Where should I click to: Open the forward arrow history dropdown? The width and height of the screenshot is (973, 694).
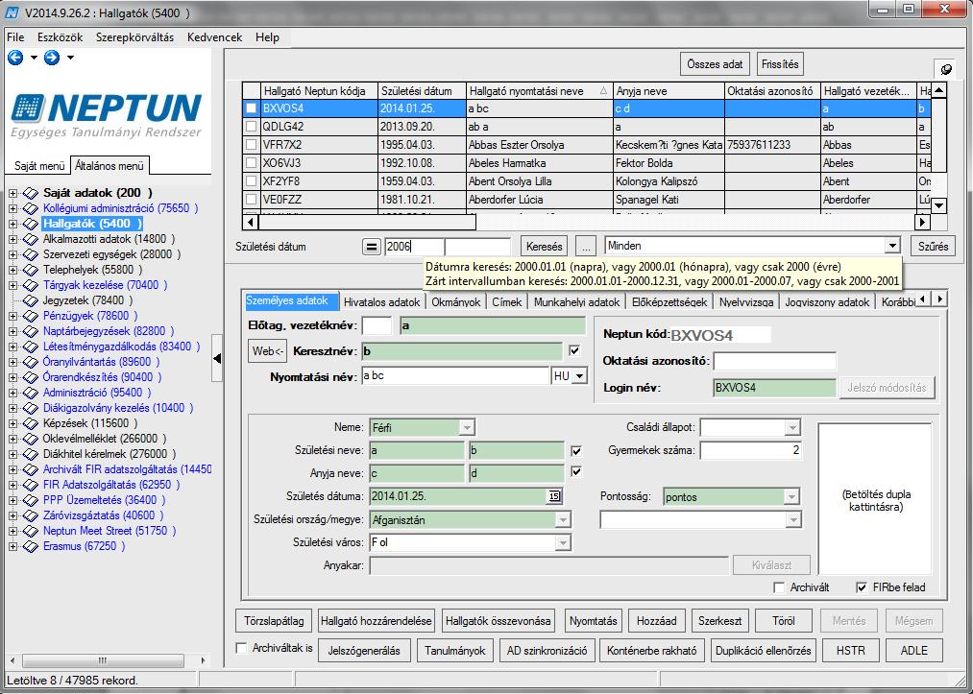70,58
